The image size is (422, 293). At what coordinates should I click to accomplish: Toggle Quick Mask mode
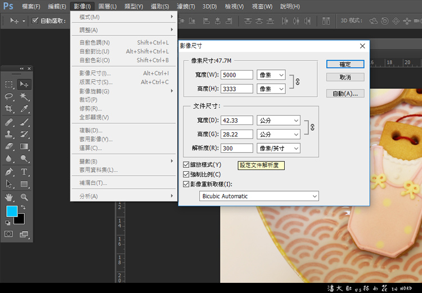[8, 234]
